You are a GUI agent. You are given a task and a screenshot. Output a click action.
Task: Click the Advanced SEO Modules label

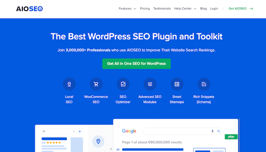(x=150, y=100)
